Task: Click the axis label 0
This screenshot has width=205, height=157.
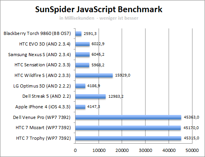Action: [75, 150]
